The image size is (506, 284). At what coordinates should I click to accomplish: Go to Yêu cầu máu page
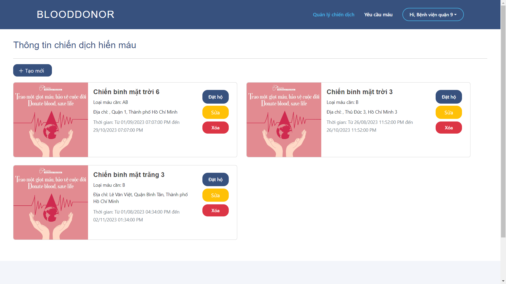coord(378,15)
